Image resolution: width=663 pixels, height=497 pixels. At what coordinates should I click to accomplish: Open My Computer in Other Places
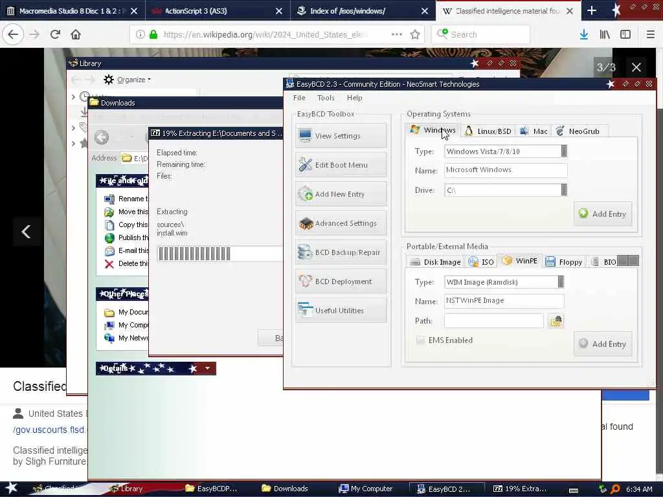(x=127, y=325)
